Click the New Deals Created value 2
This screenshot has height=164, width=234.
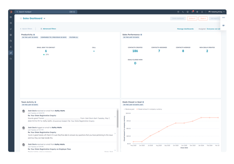[207, 51]
